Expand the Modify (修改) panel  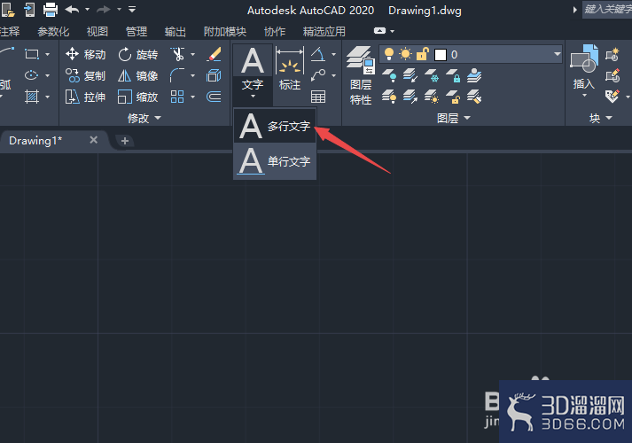pyautogui.click(x=144, y=118)
